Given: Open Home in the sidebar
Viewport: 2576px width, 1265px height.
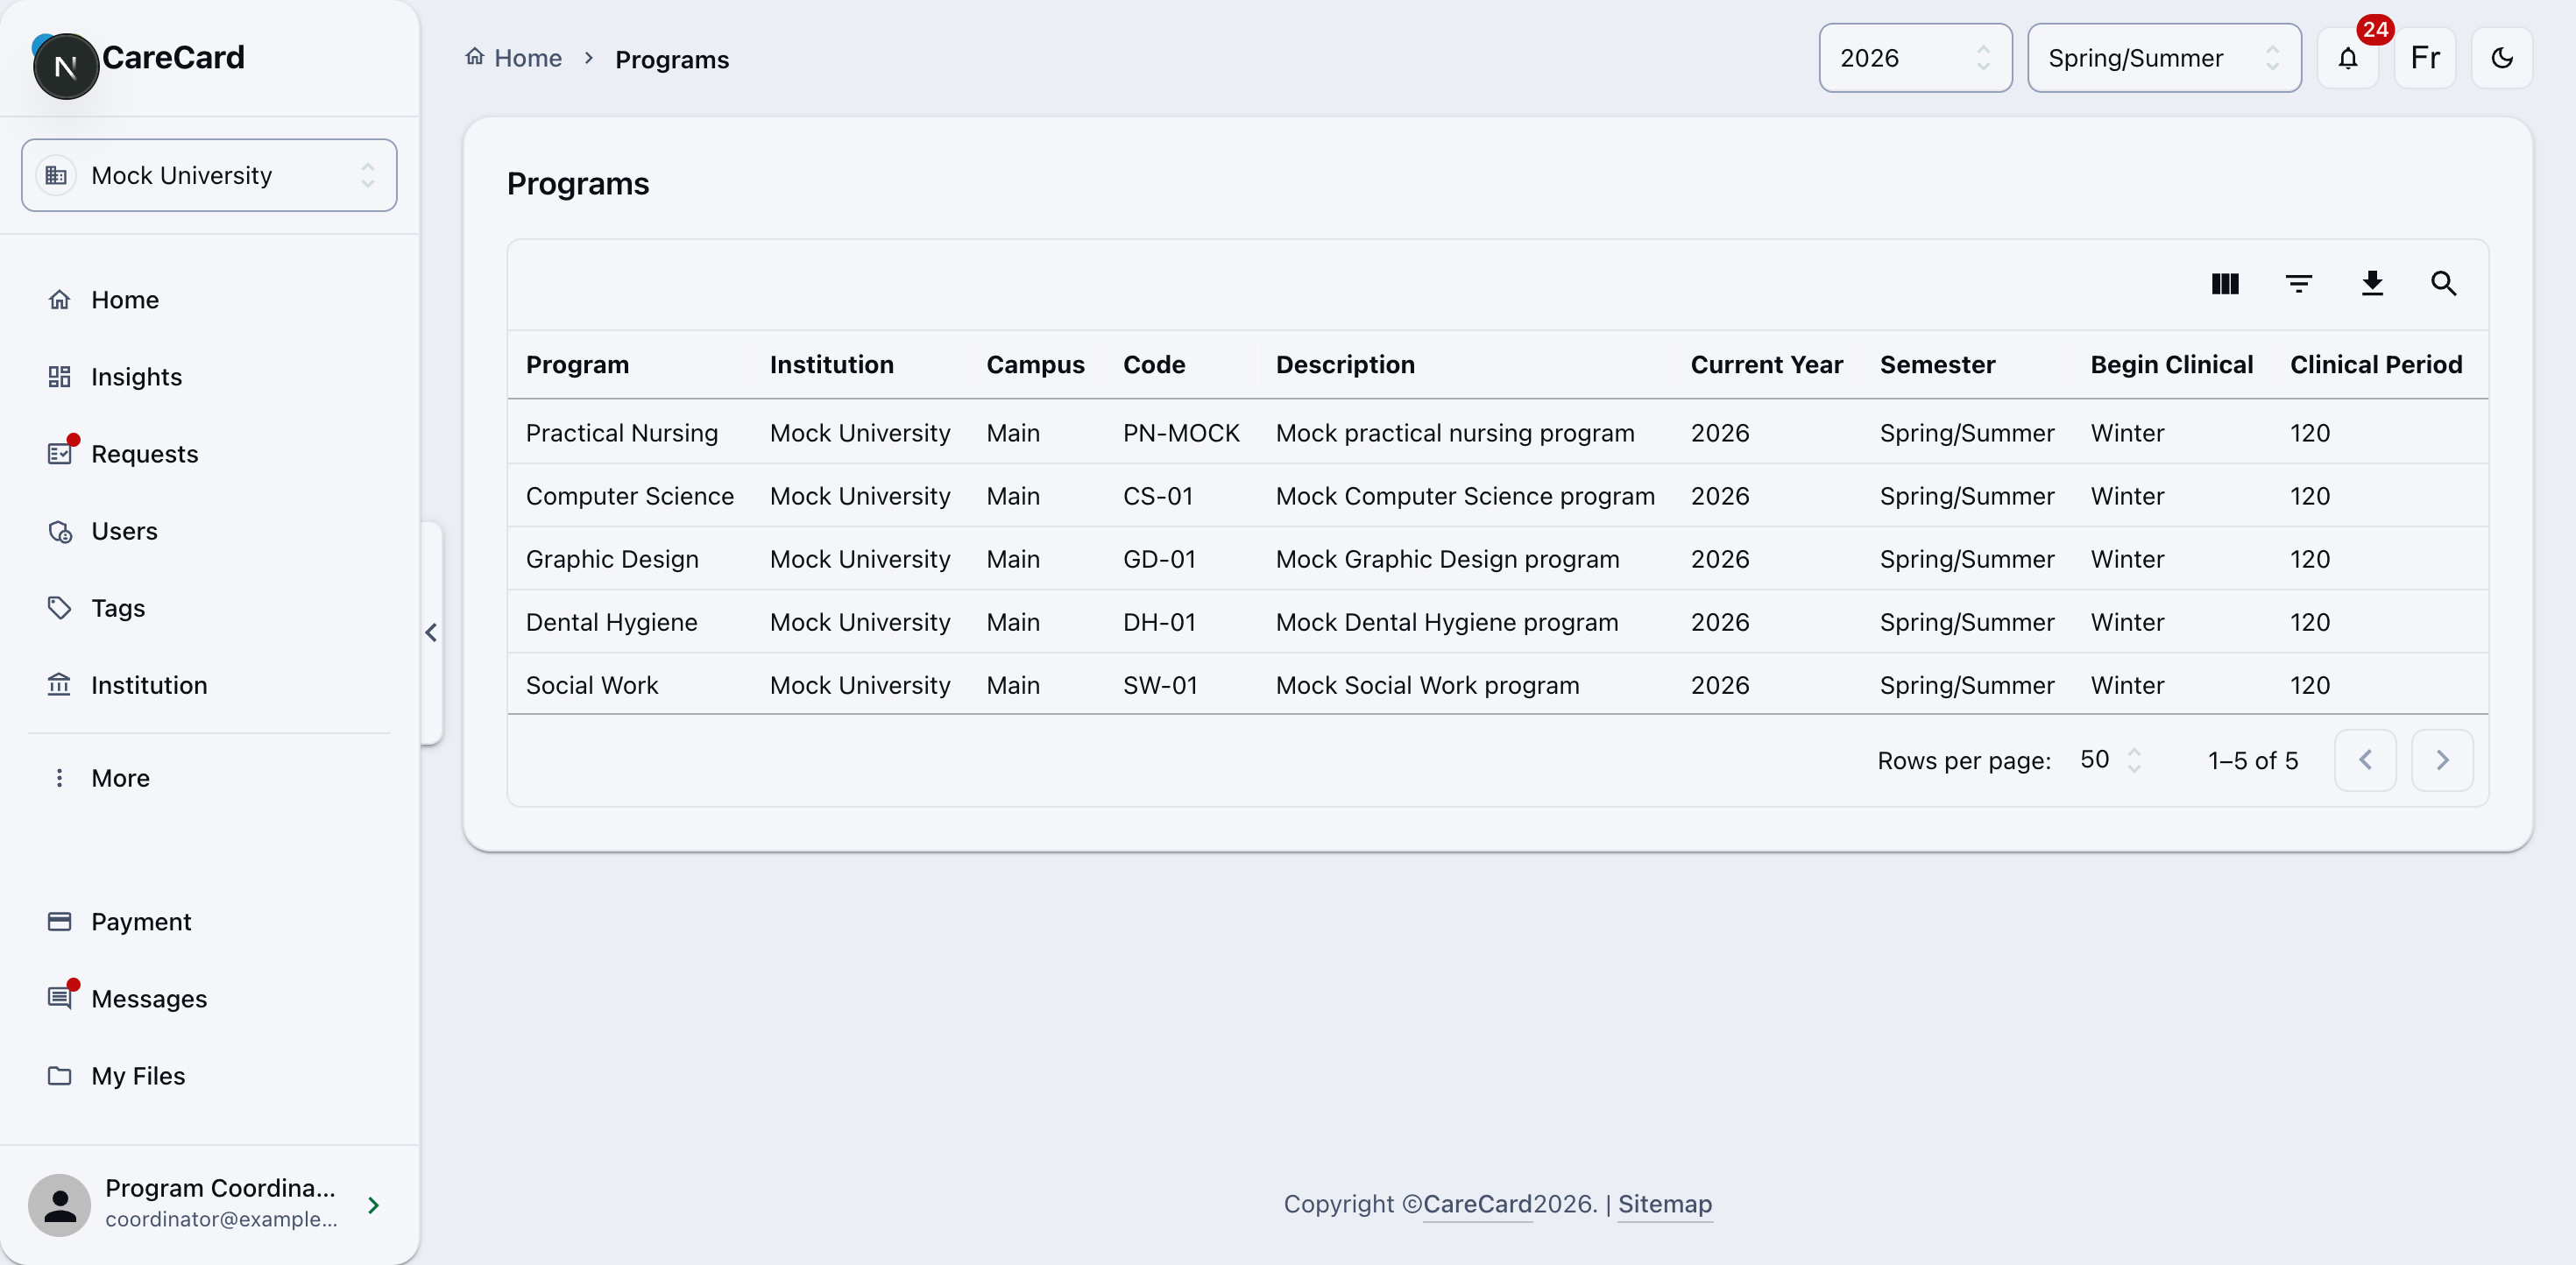Looking at the screenshot, I should 209,300.
